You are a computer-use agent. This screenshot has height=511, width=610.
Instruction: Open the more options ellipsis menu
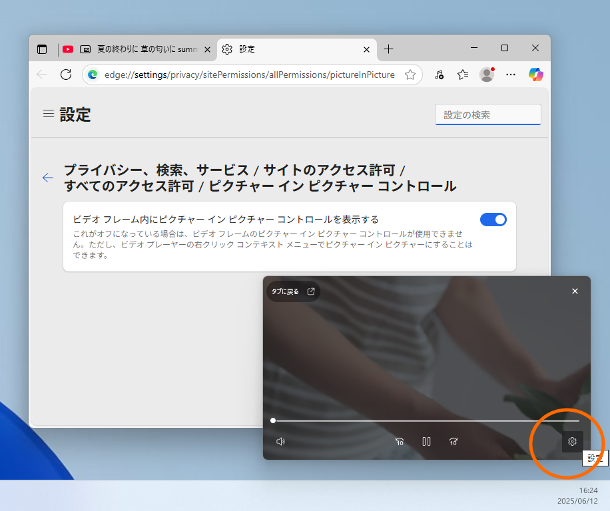[510, 74]
